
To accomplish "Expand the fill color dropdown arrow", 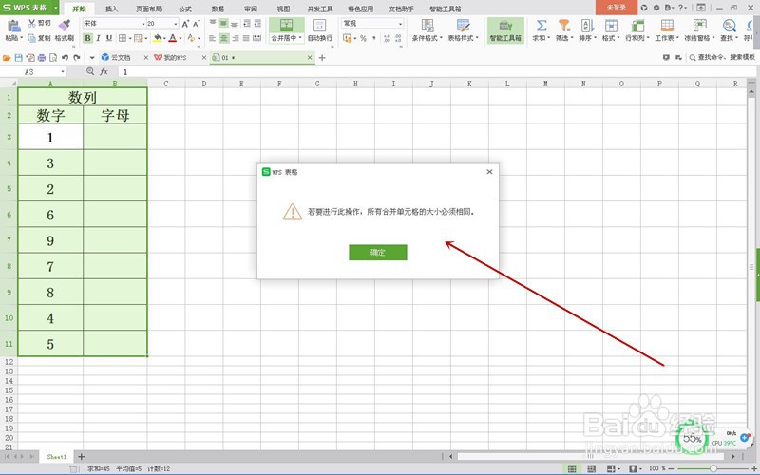I will 164,38.
